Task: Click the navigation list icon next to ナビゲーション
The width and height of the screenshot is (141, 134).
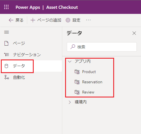Action: coord(7,55)
